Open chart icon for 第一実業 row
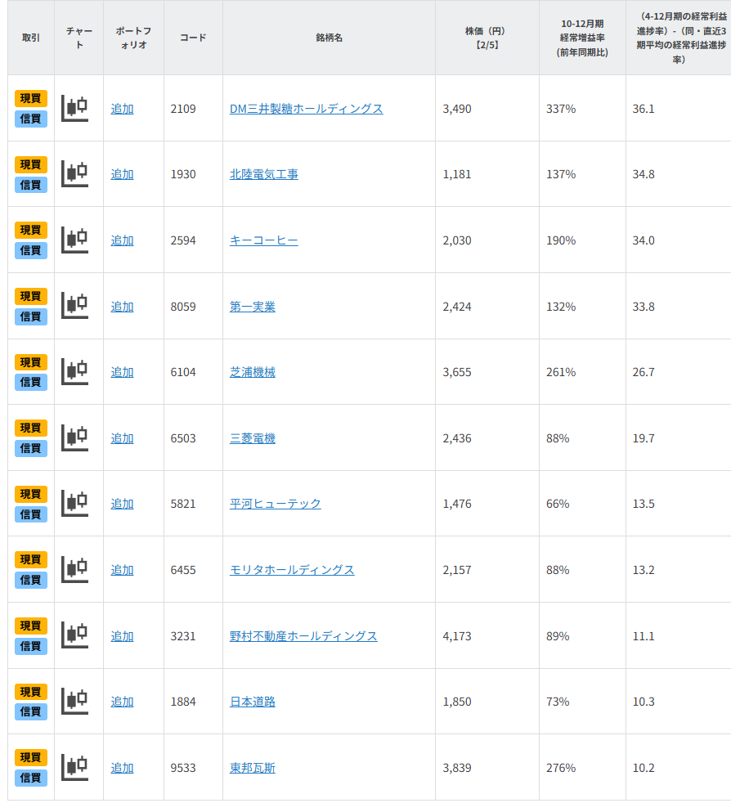The height and width of the screenshot is (812, 731). coord(75,306)
